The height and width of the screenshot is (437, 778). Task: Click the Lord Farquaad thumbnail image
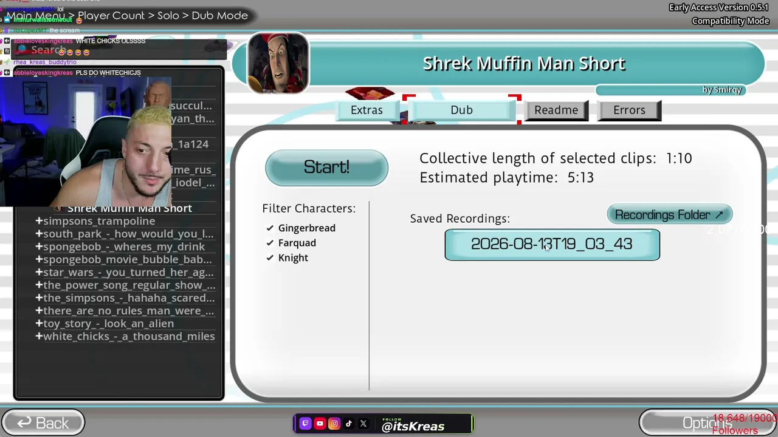tap(278, 63)
